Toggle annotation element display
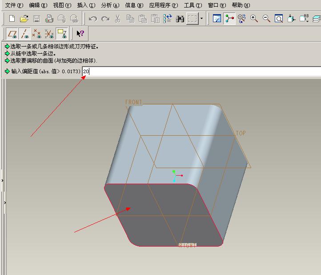Image resolution: width=321 pixels, height=275 pixels. click(62, 34)
